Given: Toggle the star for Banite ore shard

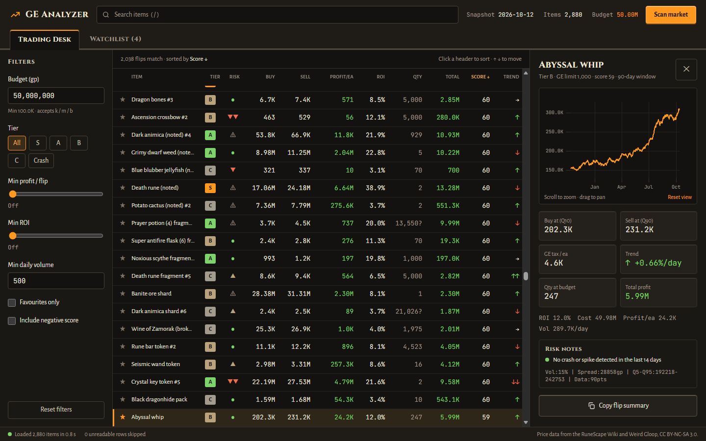Looking at the screenshot, I should (123, 294).
